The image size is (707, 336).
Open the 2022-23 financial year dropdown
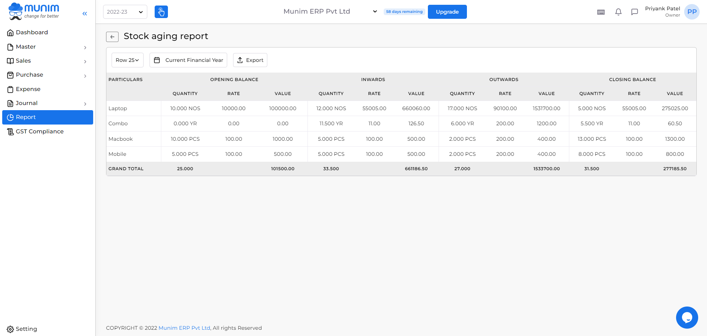[125, 11]
